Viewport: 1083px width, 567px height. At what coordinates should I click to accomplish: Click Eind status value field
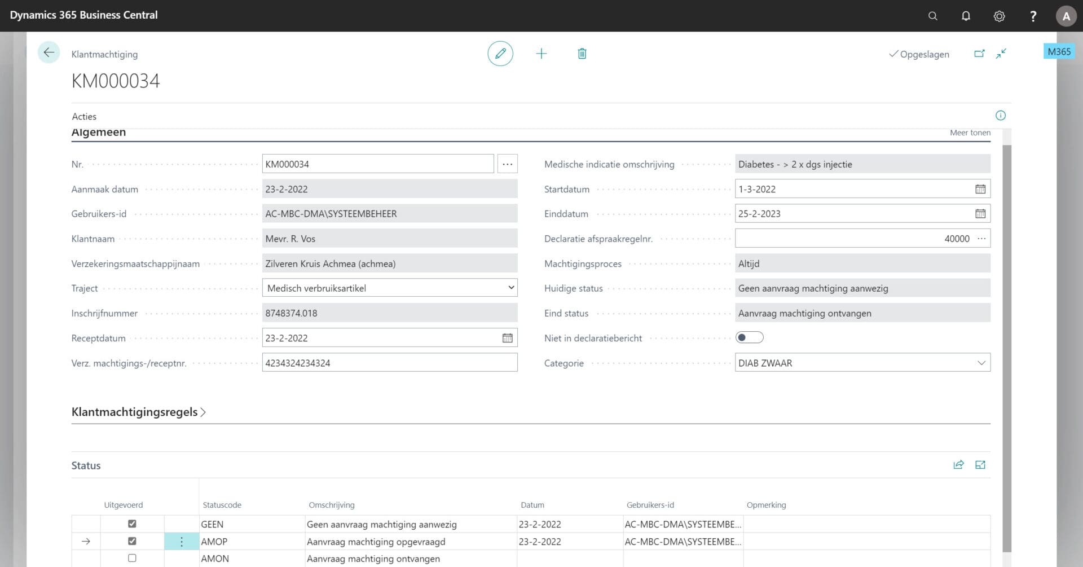click(862, 313)
